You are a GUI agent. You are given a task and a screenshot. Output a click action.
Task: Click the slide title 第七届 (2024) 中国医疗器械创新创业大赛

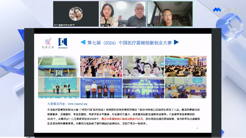130,43
